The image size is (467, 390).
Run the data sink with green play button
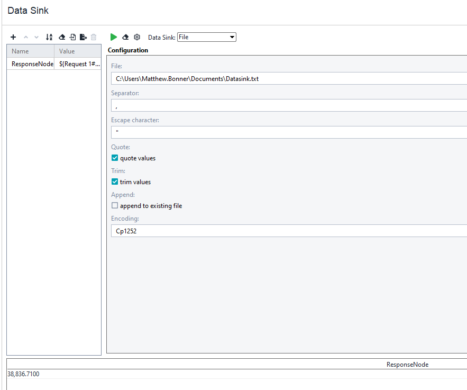coord(114,37)
